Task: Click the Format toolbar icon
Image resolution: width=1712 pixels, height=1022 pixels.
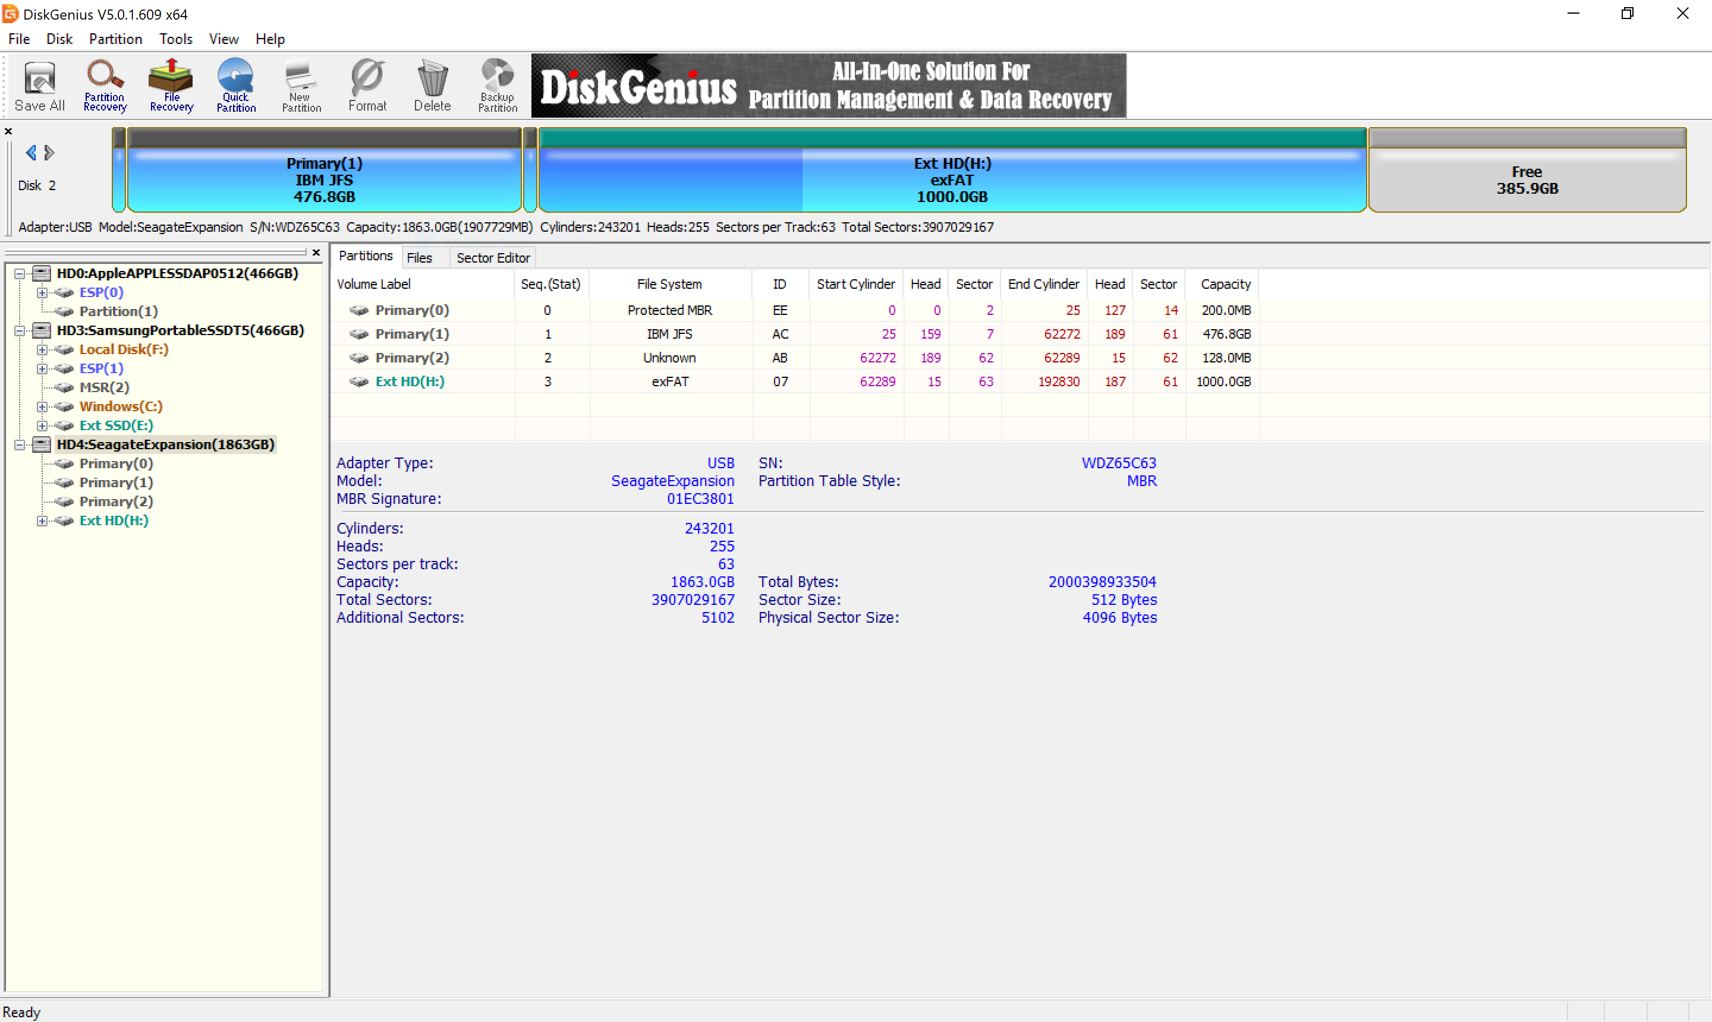Action: [367, 86]
